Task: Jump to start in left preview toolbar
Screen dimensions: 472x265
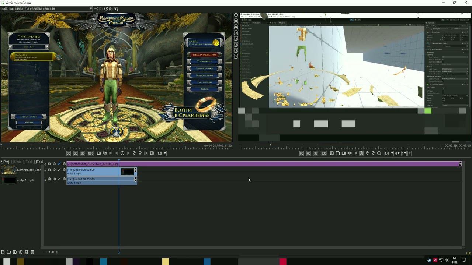Action: (111, 153)
